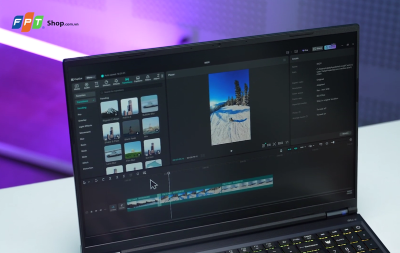400x253 pixels.
Task: Select the Glitch subcategory
Action: [x=85, y=162]
